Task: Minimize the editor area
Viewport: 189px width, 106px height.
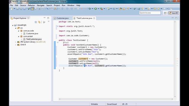Action: point(172,18)
